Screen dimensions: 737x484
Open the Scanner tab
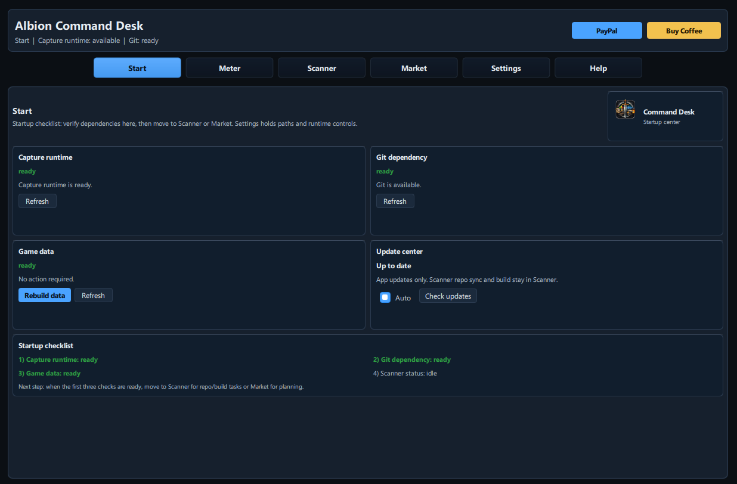point(321,67)
